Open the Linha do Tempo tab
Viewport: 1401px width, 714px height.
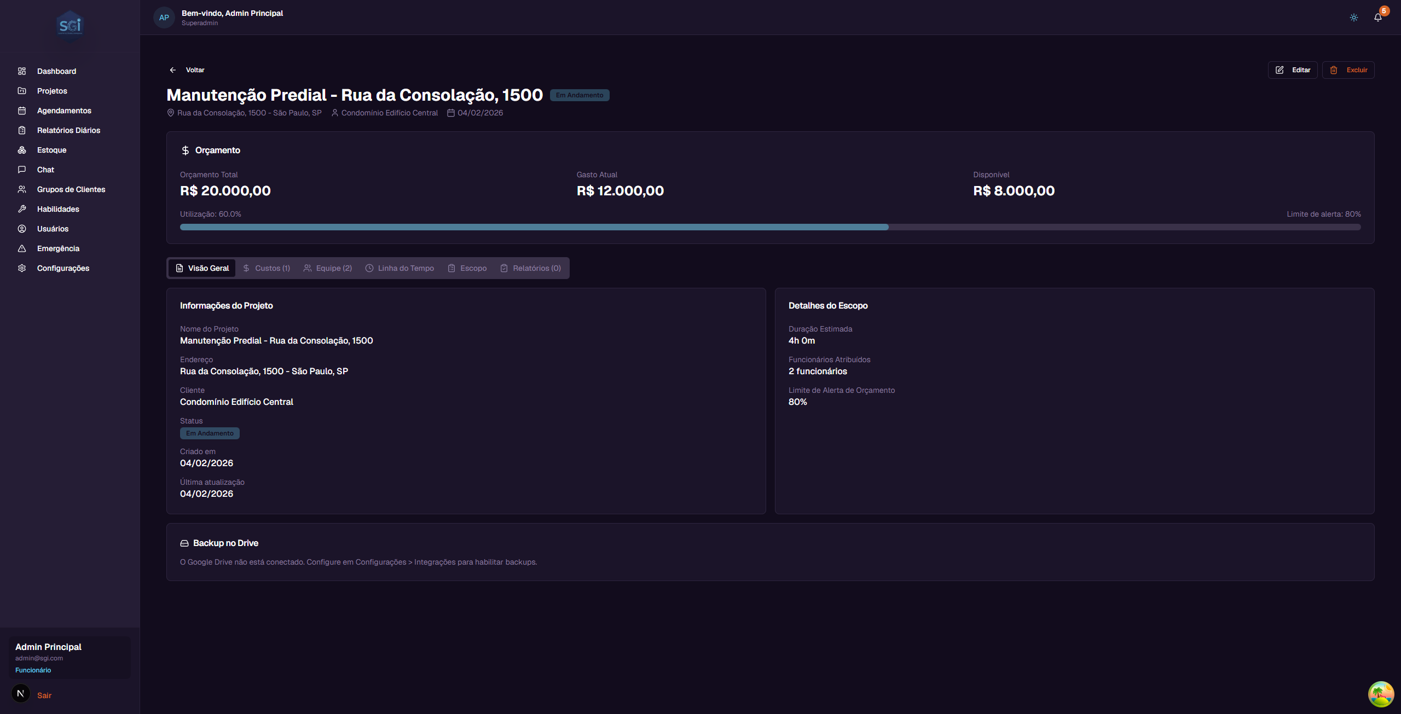tap(400, 268)
